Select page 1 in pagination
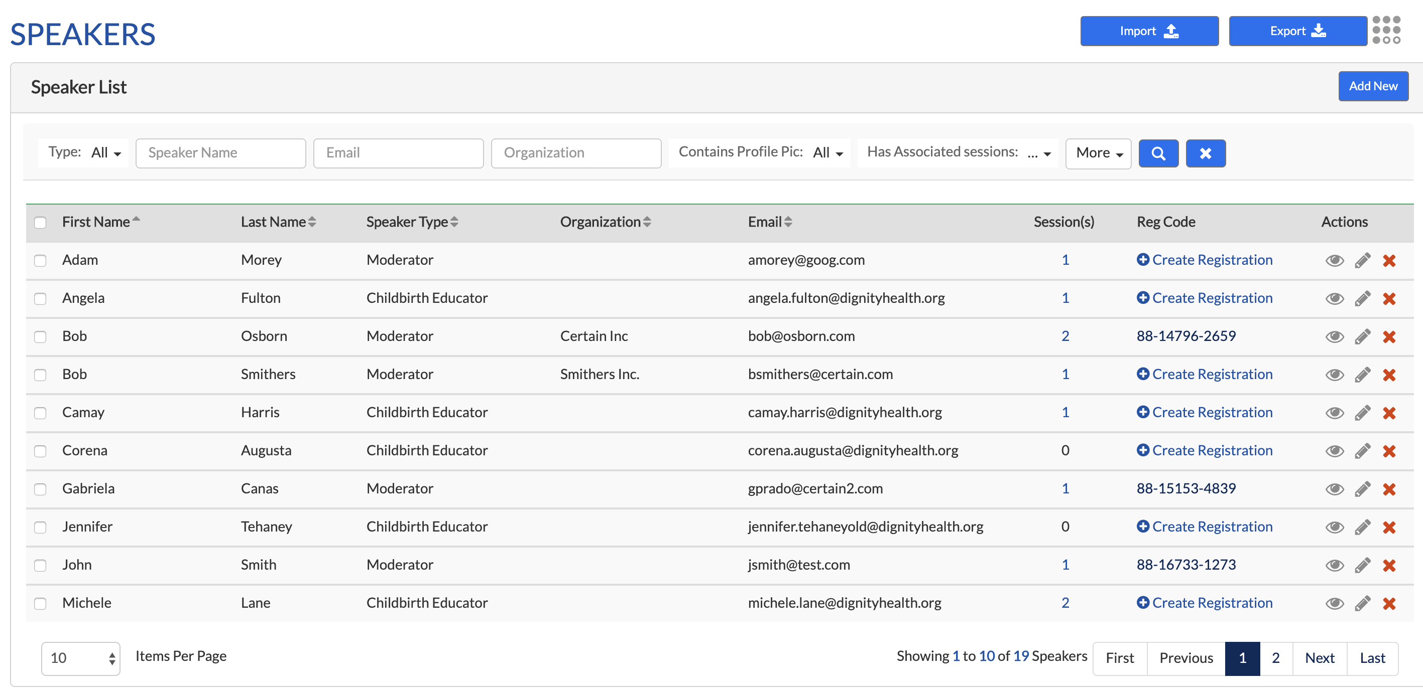1423x693 pixels. click(1242, 658)
